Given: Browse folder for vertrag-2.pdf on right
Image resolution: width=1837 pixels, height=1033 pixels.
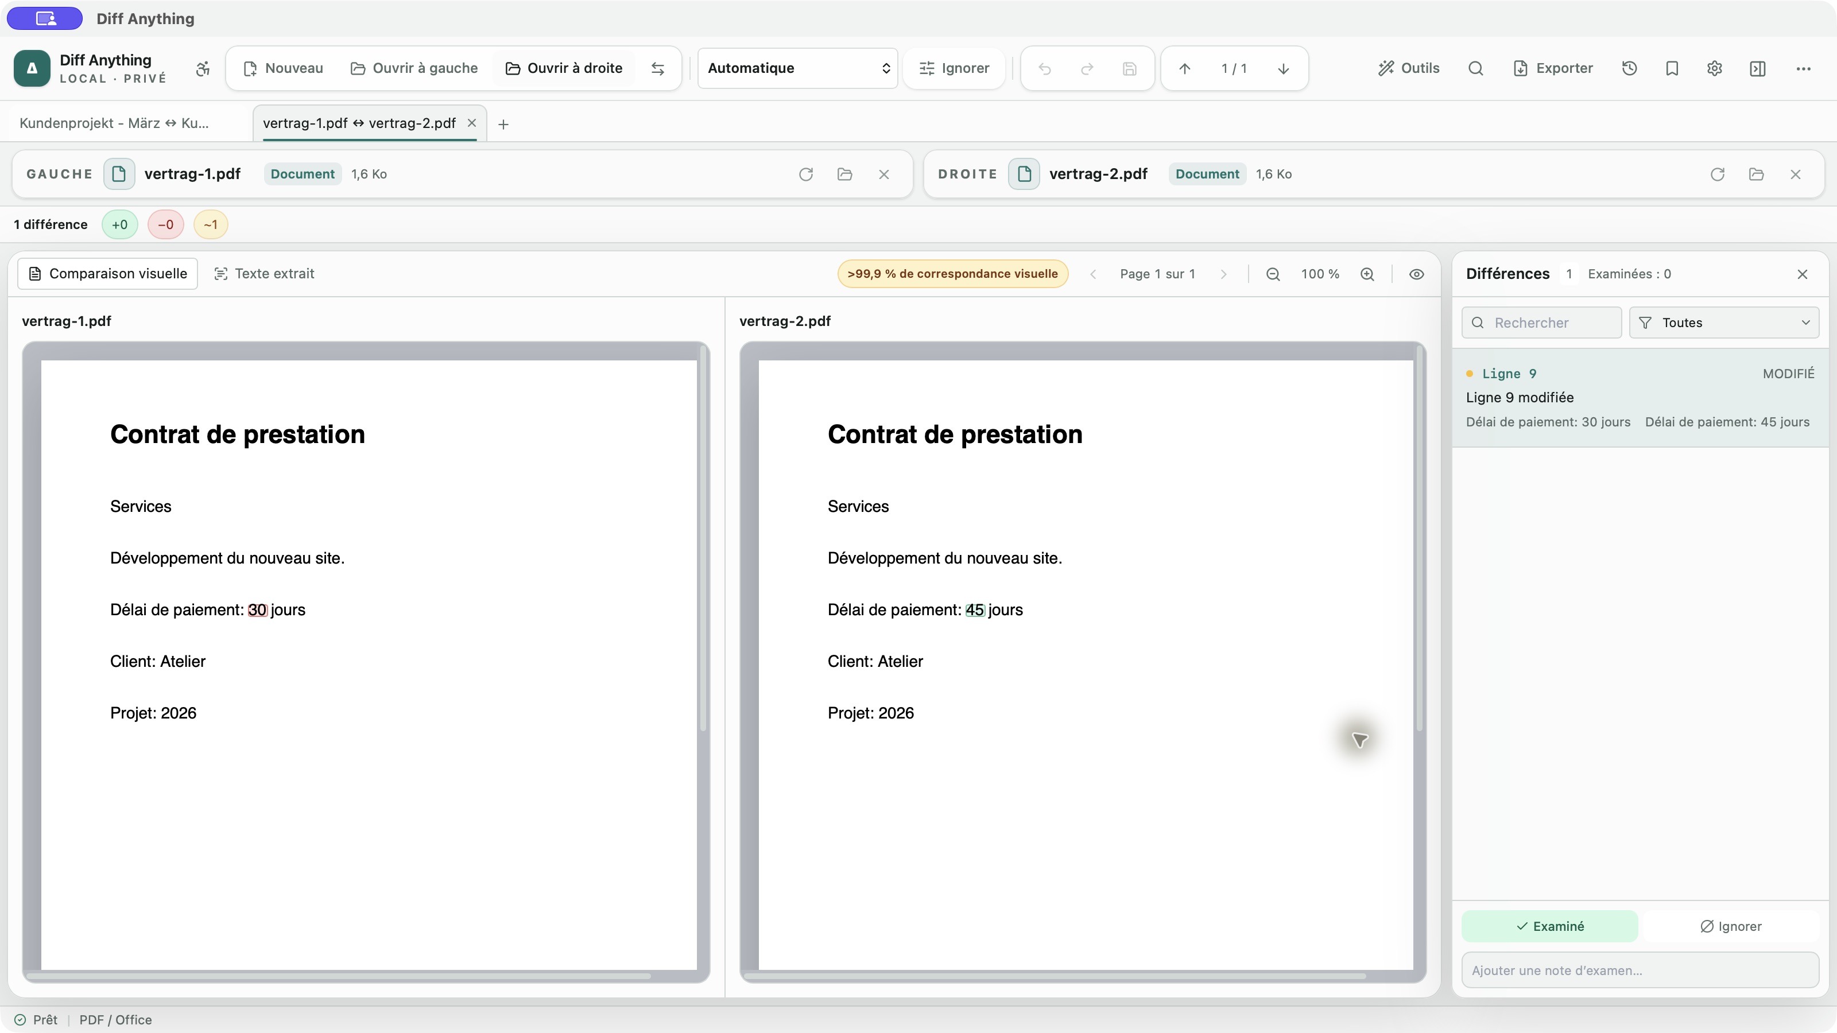Looking at the screenshot, I should (1757, 174).
